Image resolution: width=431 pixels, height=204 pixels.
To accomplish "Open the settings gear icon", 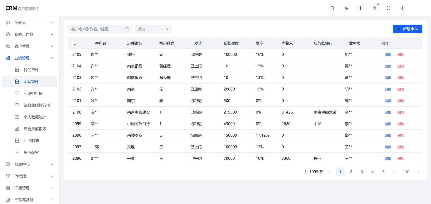I will coord(402,8).
